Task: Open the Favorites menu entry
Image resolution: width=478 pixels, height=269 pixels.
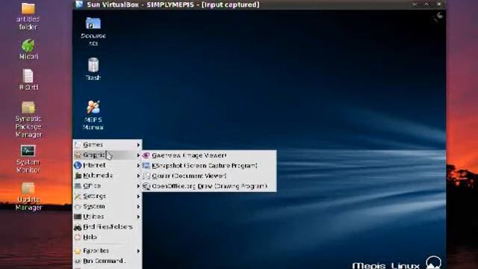Action: pos(108,251)
